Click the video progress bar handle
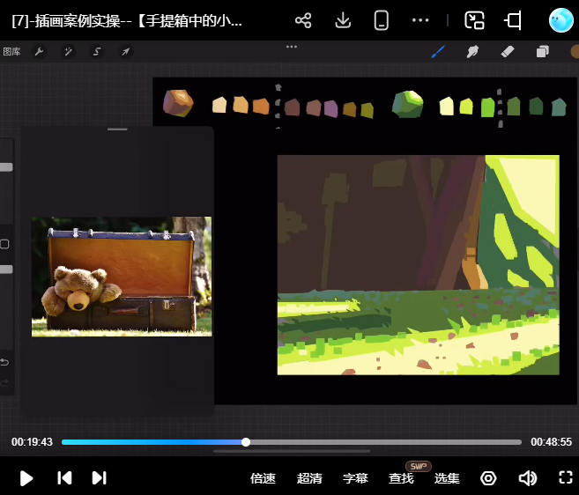The image size is (579, 495). coord(246,442)
